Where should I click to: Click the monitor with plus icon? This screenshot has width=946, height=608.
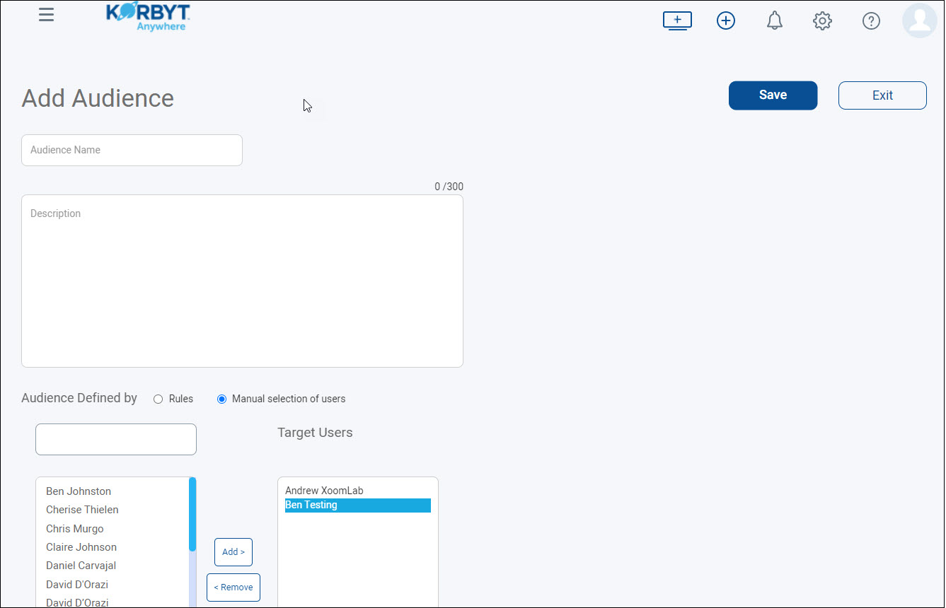click(677, 21)
